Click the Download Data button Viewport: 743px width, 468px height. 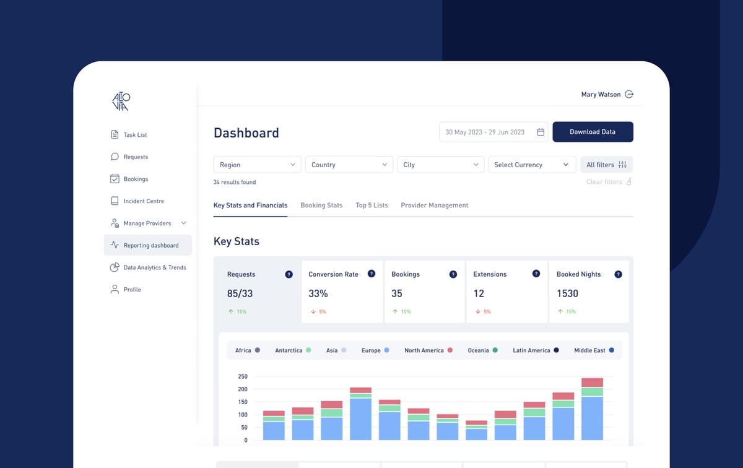point(593,132)
